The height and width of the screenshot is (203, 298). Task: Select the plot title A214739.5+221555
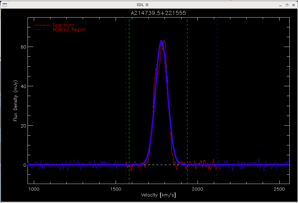[158, 13]
